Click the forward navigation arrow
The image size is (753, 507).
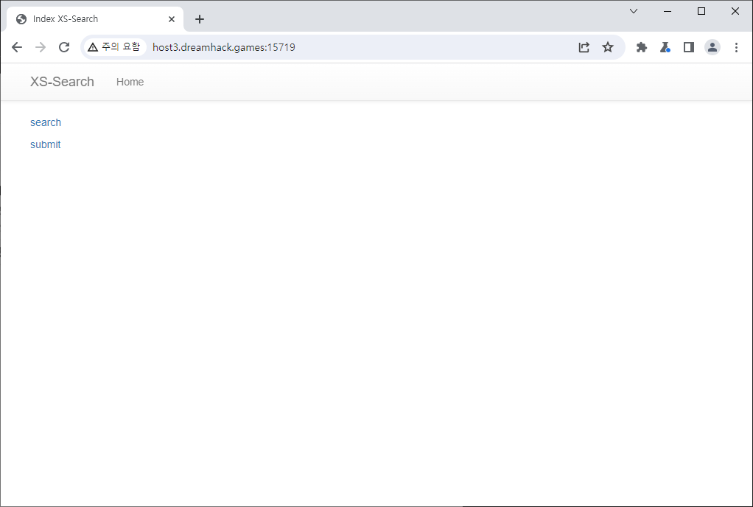pyautogui.click(x=41, y=47)
